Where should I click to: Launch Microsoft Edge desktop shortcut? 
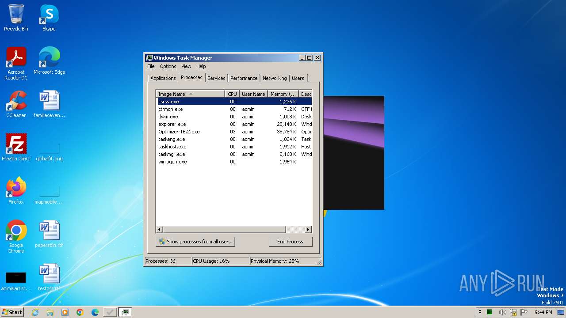(49, 61)
